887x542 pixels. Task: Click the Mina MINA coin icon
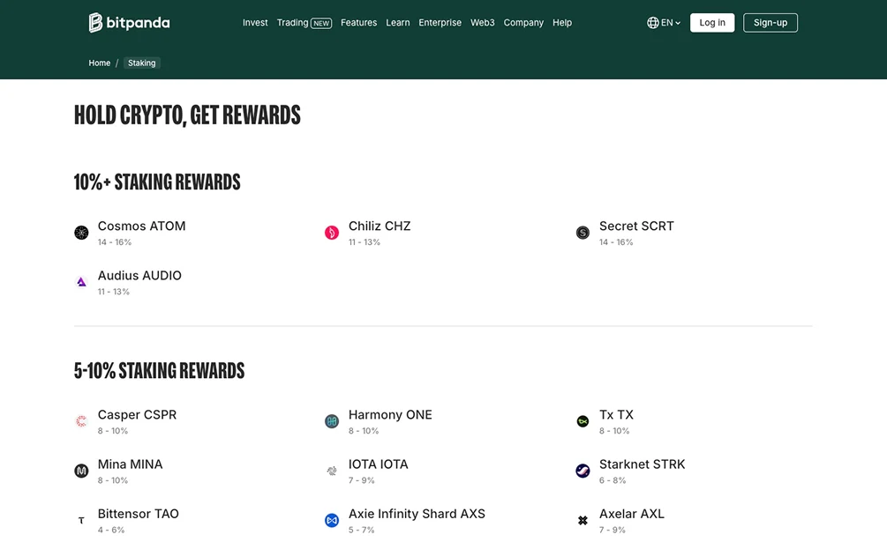(x=81, y=471)
